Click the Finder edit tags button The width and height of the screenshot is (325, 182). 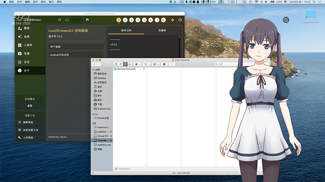point(172,64)
